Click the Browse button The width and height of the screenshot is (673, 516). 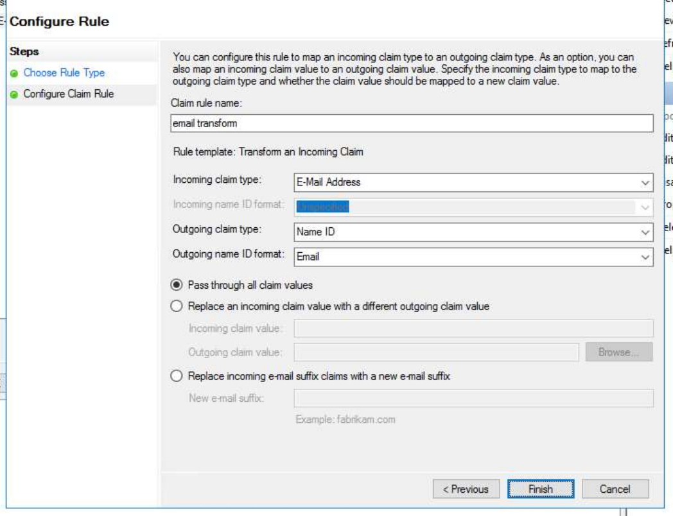(619, 352)
